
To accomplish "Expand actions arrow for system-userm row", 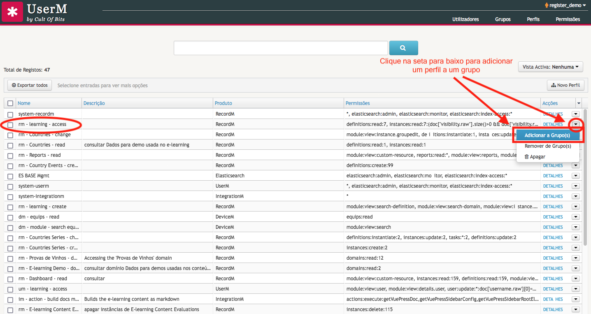I will click(x=576, y=186).
